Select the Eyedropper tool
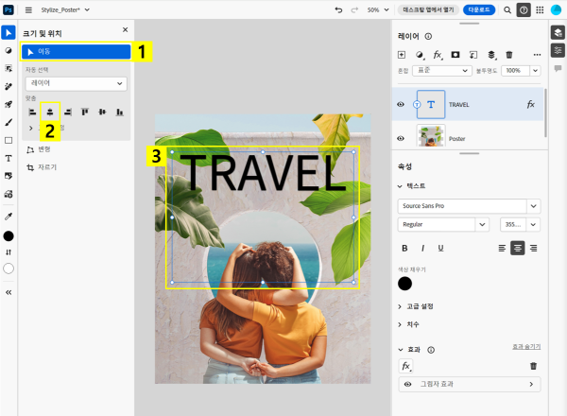Viewport: 567px width, 416px height. click(9, 217)
